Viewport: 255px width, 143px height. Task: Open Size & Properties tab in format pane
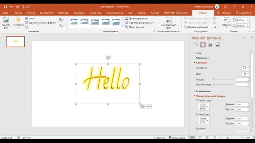[210, 45]
